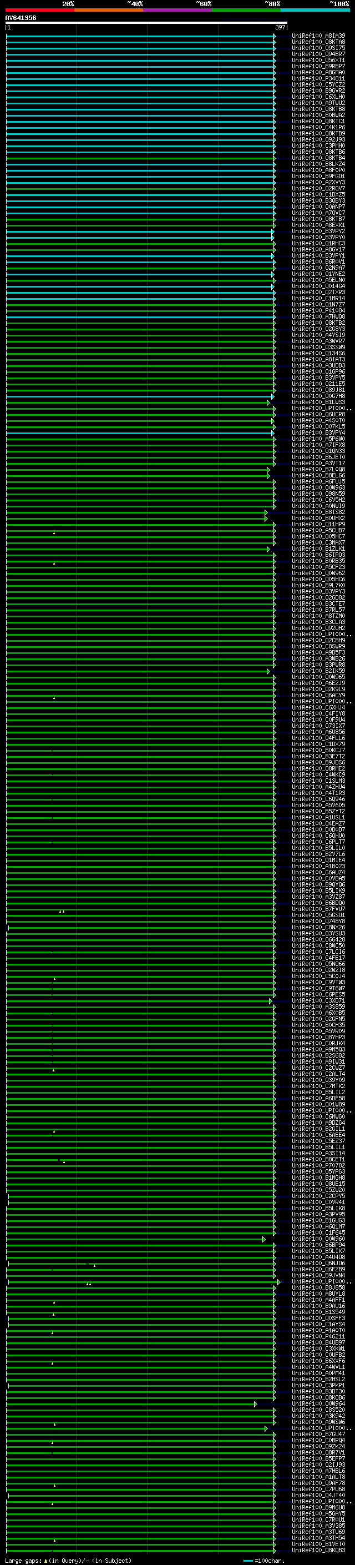Open hit UniRef100_A6E2J9
355x1565 pixels.
coord(318,683)
